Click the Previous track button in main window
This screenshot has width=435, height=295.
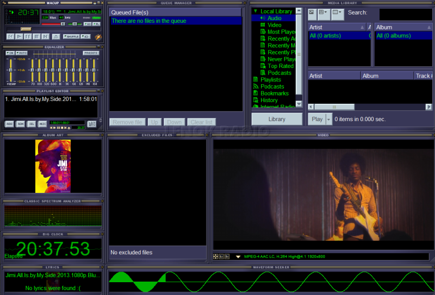[10, 36]
